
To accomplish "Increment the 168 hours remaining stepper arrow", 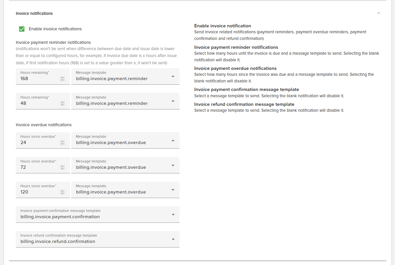I will 62,77.
